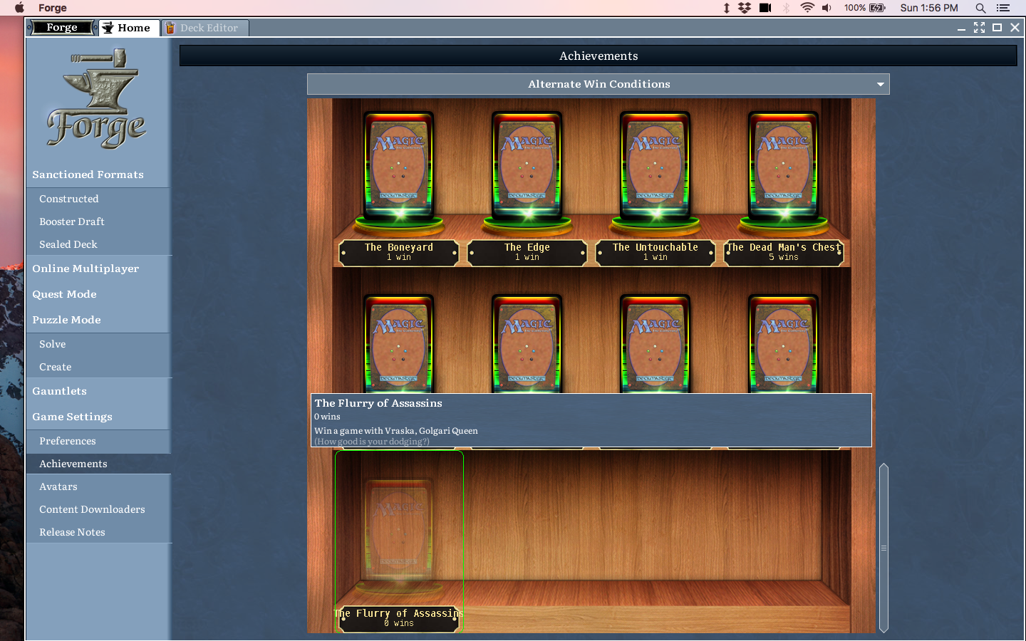Click the Bluetooth status icon

pos(787,8)
